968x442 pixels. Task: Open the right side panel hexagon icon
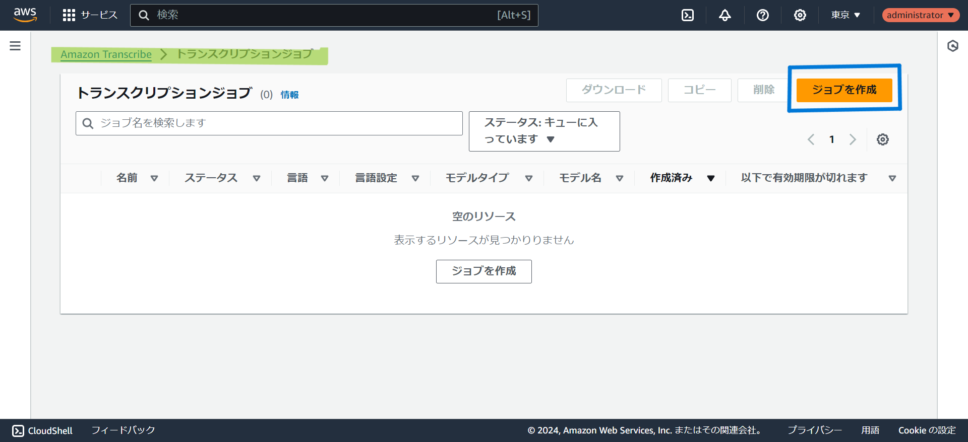(952, 46)
